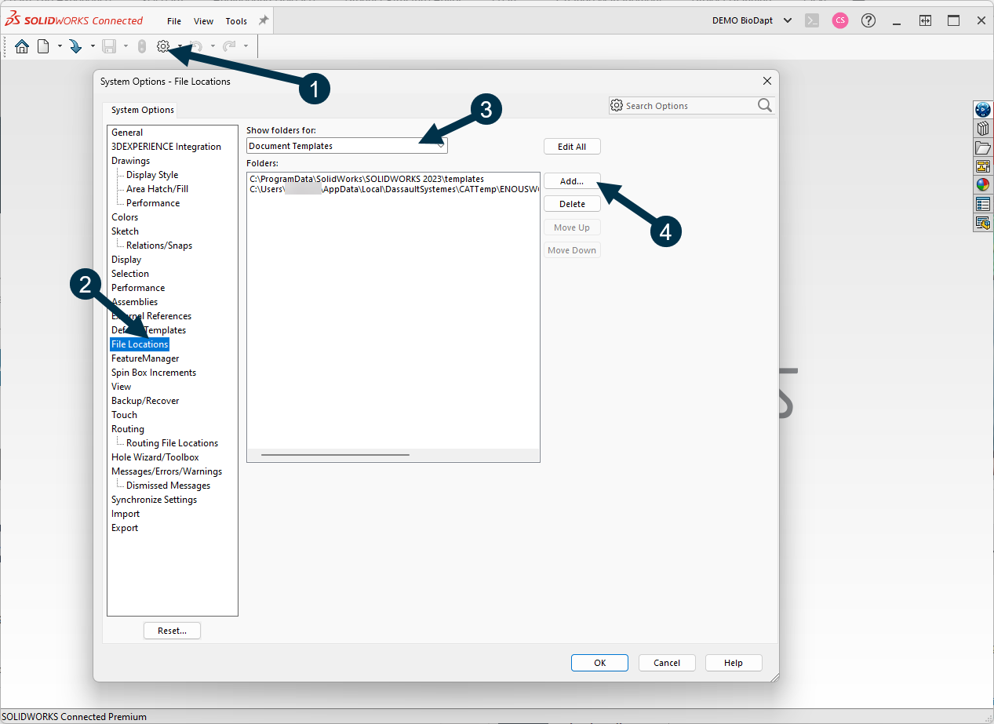Select Display Style under Drawings
994x724 pixels.
coord(152,175)
